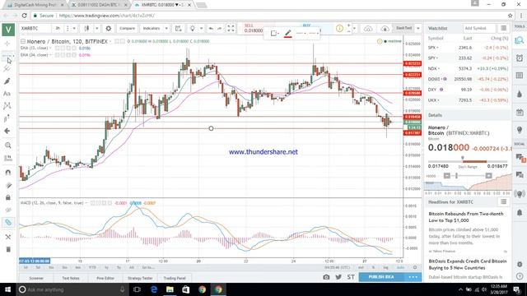Lock all drawing tools
Image resolution: width=527 pixels, height=296 pixels.
7,197
